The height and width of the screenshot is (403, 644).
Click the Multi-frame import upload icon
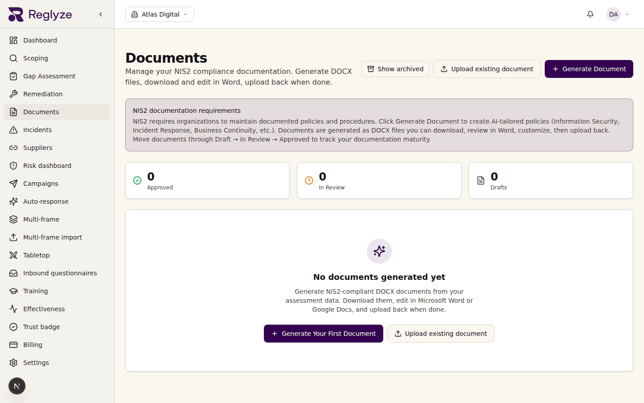[13, 237]
